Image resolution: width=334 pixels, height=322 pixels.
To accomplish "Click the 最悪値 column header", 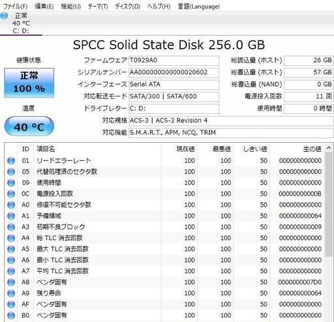I will tap(215, 149).
